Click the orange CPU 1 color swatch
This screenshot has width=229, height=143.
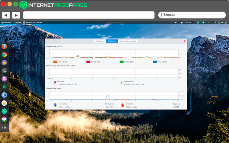[55, 62]
